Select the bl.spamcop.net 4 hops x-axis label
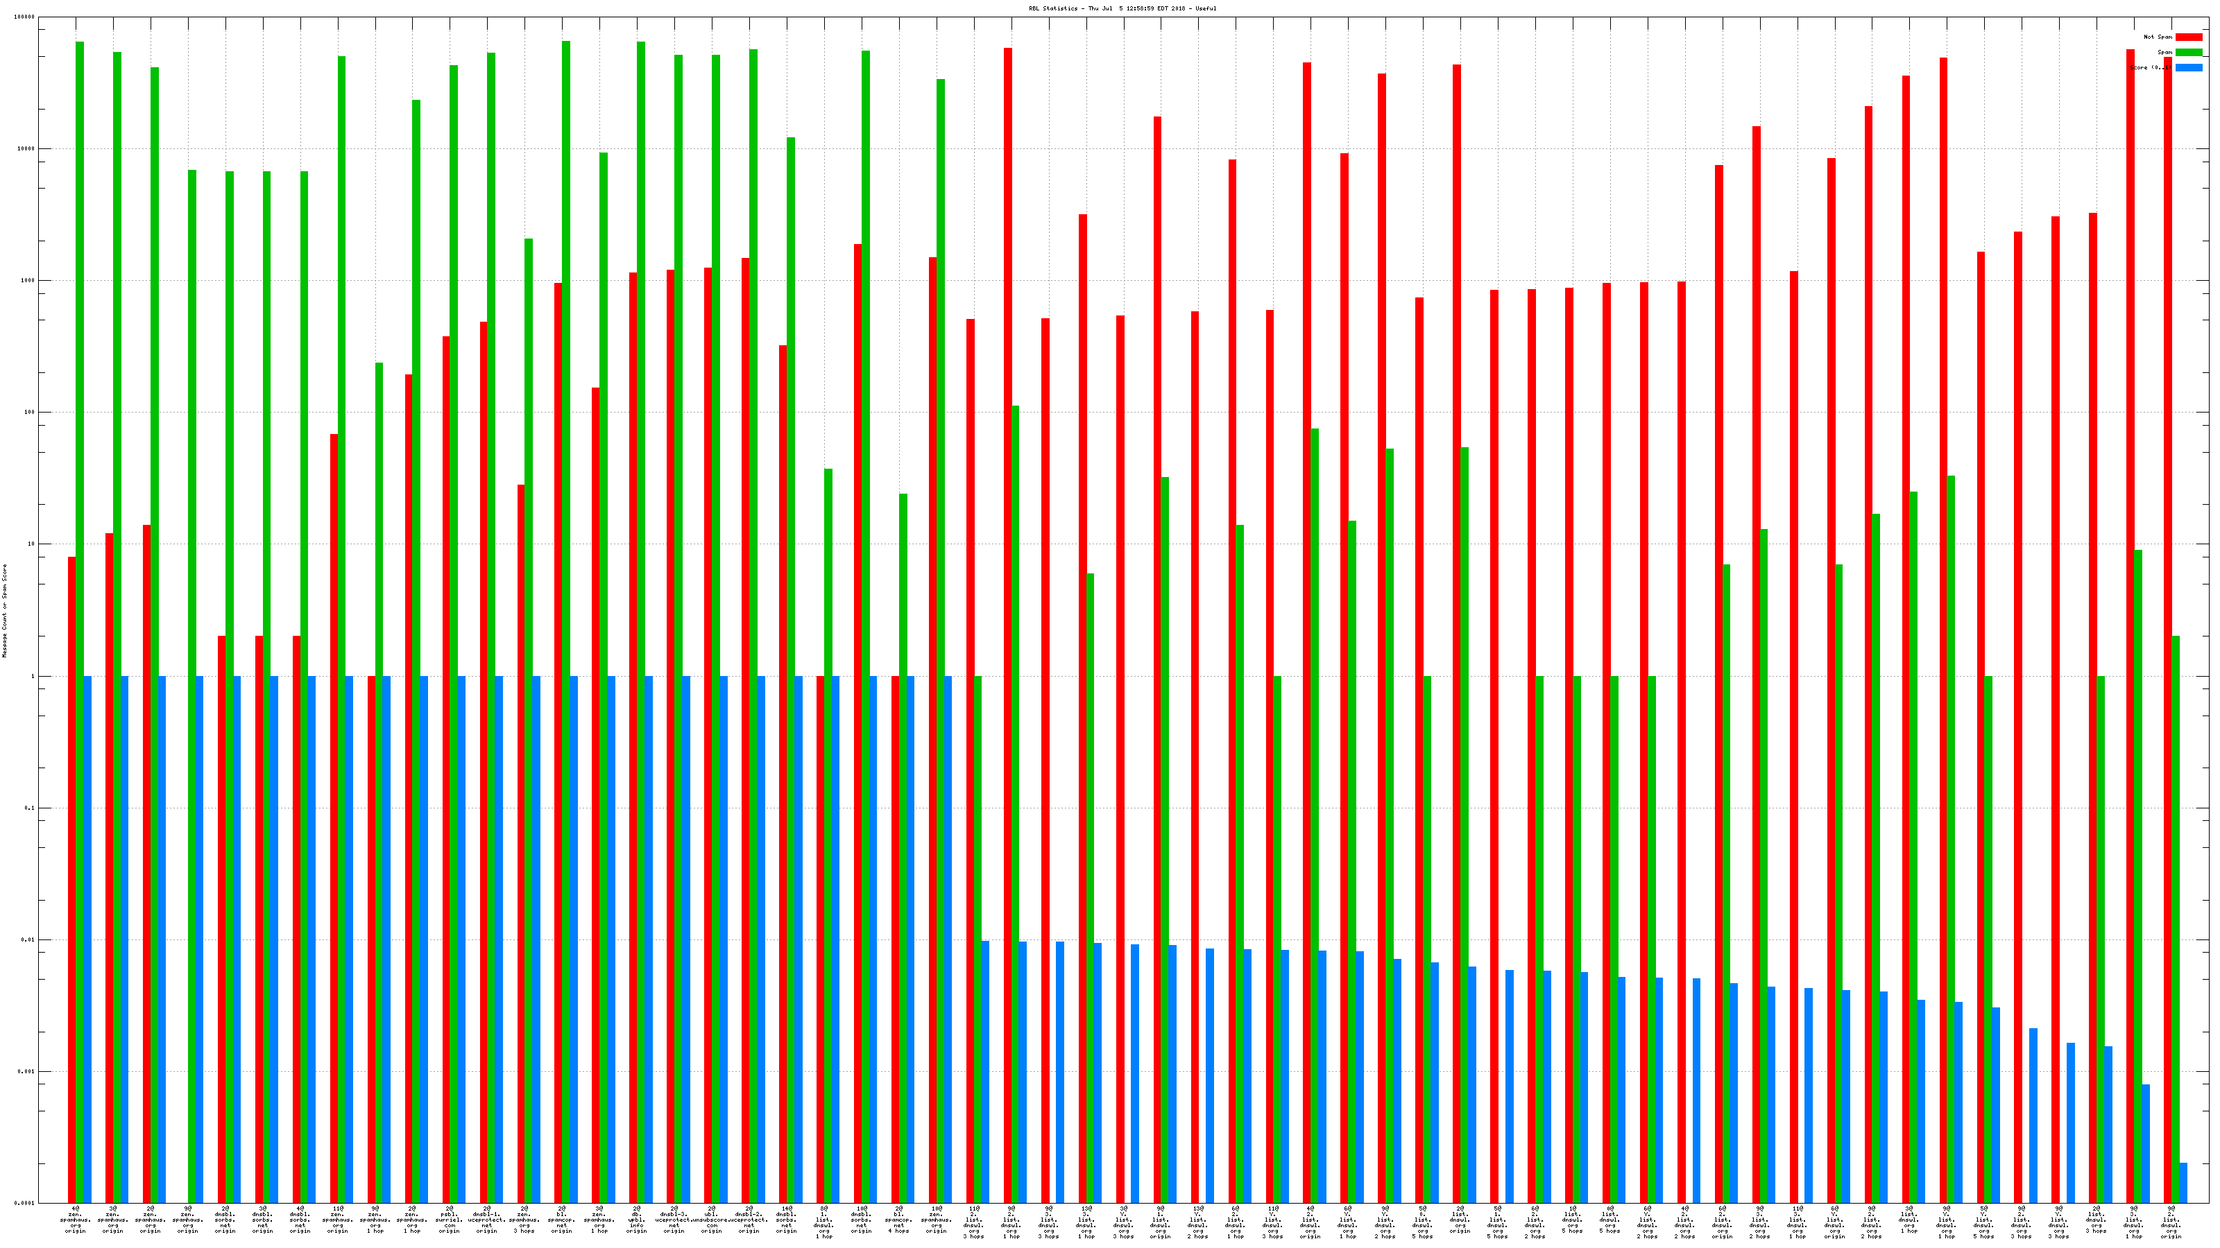The width and height of the screenshot is (2220, 1248). pos(899,1220)
